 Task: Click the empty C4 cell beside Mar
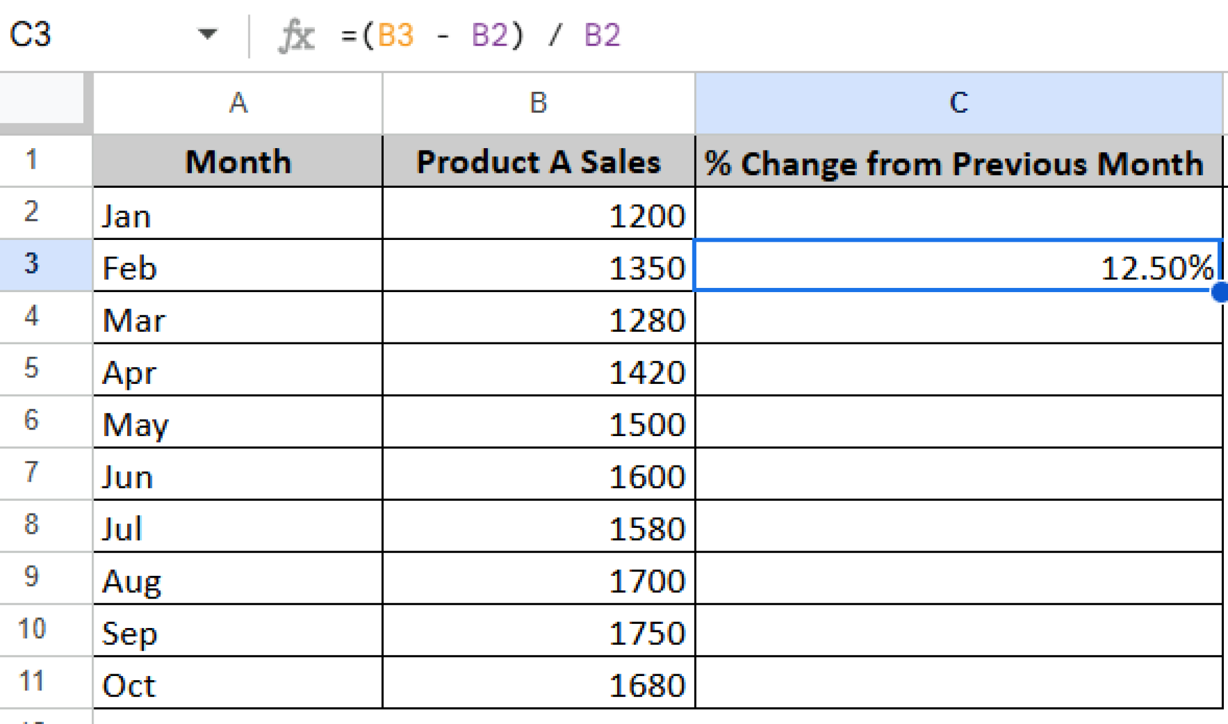[959, 320]
